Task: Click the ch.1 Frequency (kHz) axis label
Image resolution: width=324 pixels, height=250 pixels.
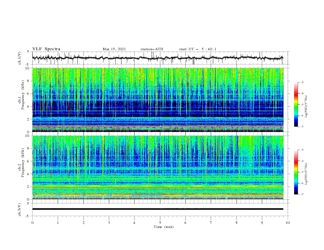Action: (21, 95)
